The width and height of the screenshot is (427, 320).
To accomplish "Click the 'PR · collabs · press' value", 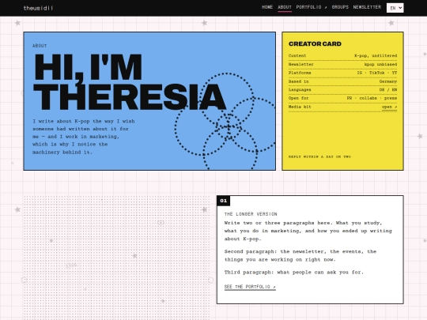I will point(372,98).
